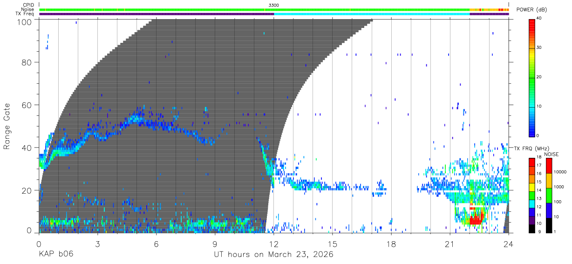Screen dimensions: 572x264
Task: Click the KAP b06 radar beam label
Action: (56, 255)
